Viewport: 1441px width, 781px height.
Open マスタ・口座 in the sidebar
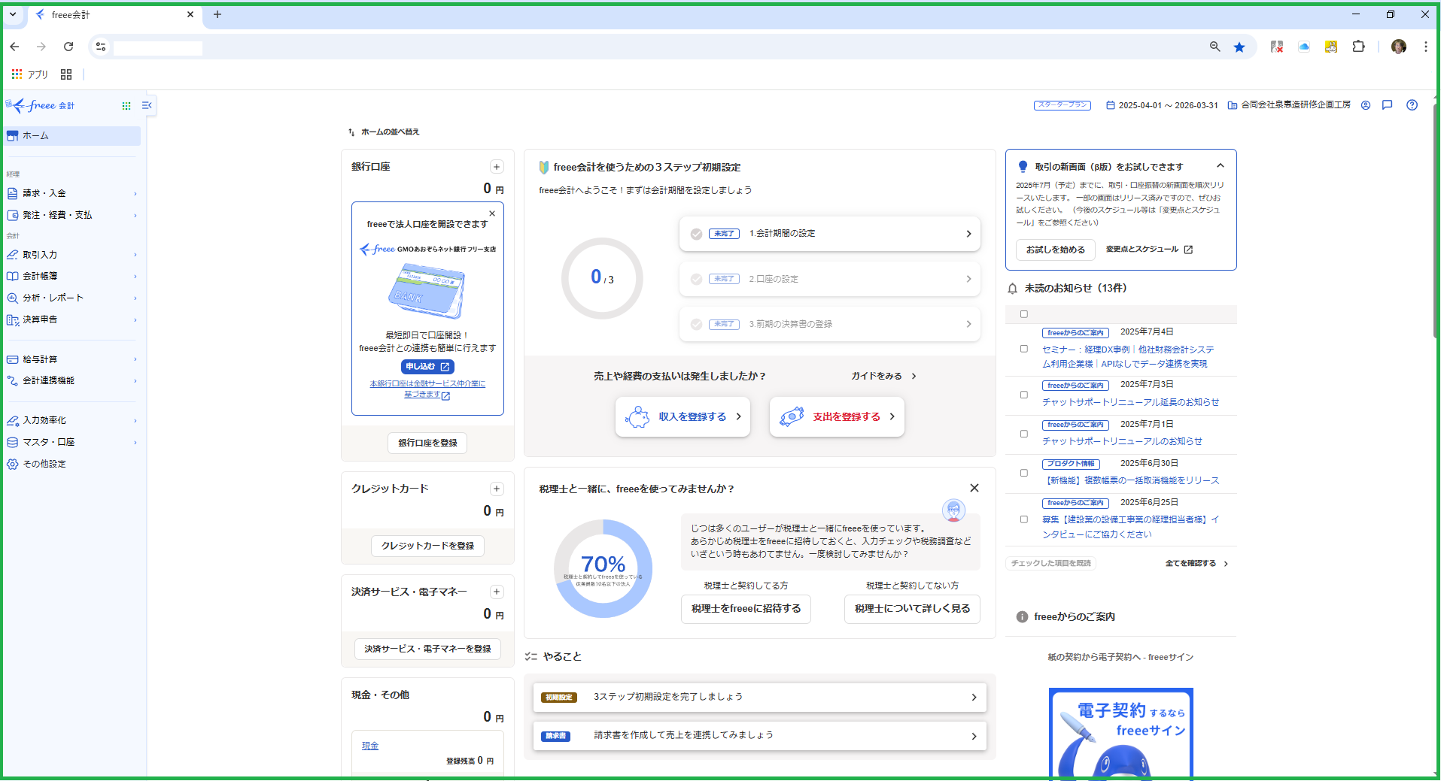pyautogui.click(x=72, y=443)
